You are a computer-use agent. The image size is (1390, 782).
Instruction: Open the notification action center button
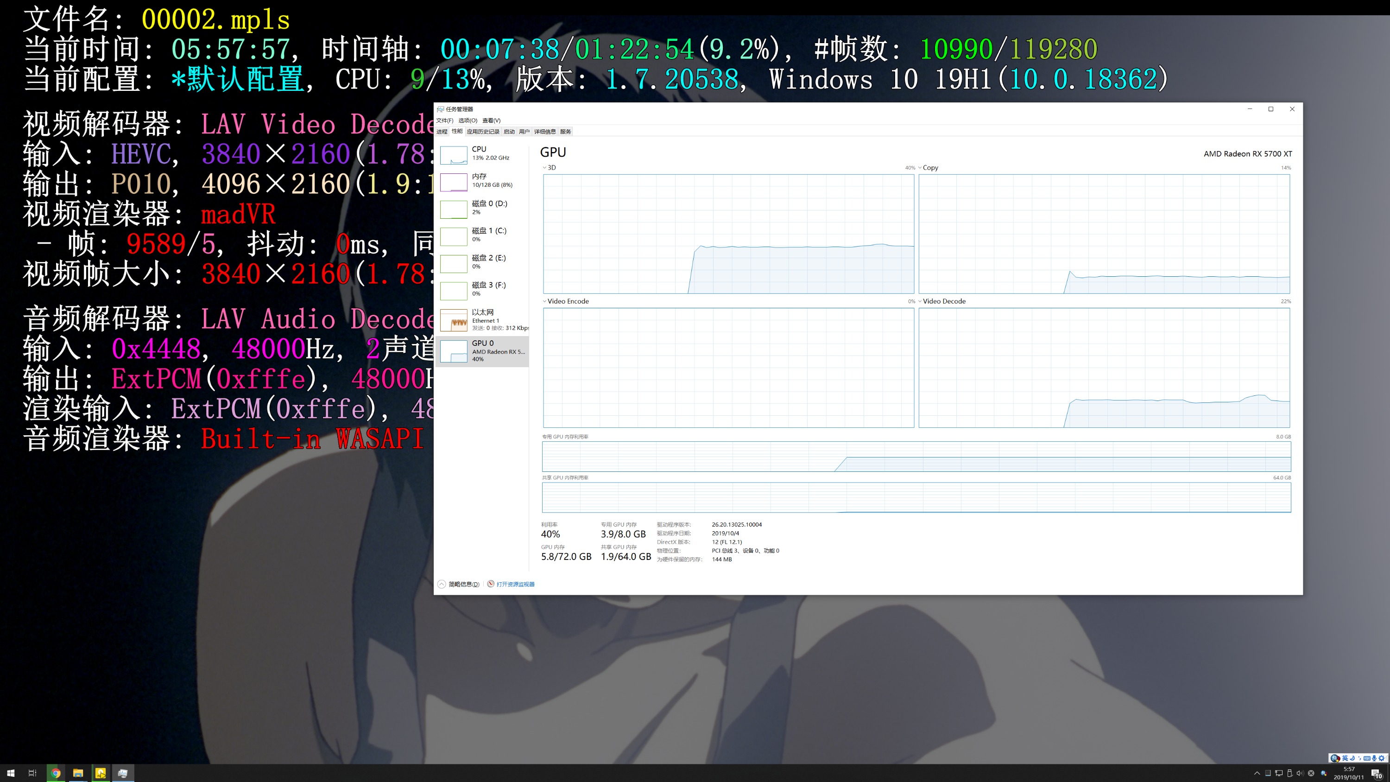click(1376, 773)
